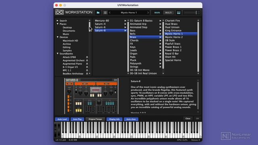
Task: Click the Saturn-8 synth thumbnail
Action: click(92, 96)
